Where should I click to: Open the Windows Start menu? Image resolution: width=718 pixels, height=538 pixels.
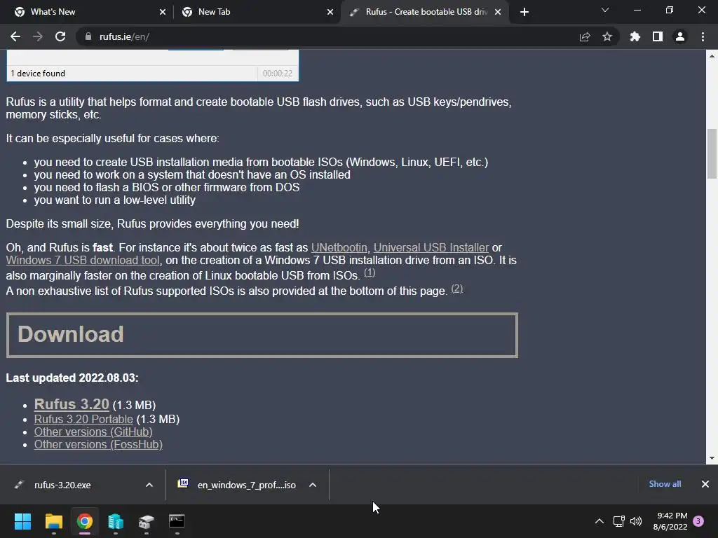tap(22, 521)
